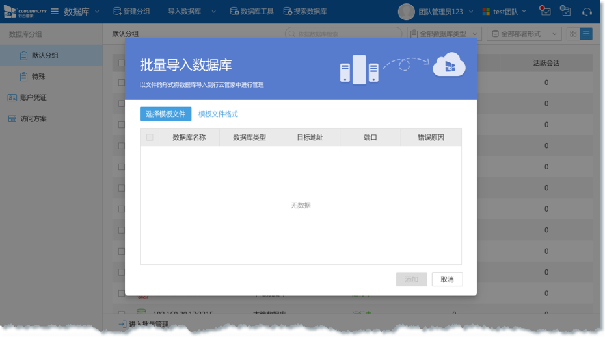The image size is (605, 337).
Task: Switch to list view layout icon
Action: pyautogui.click(x=586, y=34)
